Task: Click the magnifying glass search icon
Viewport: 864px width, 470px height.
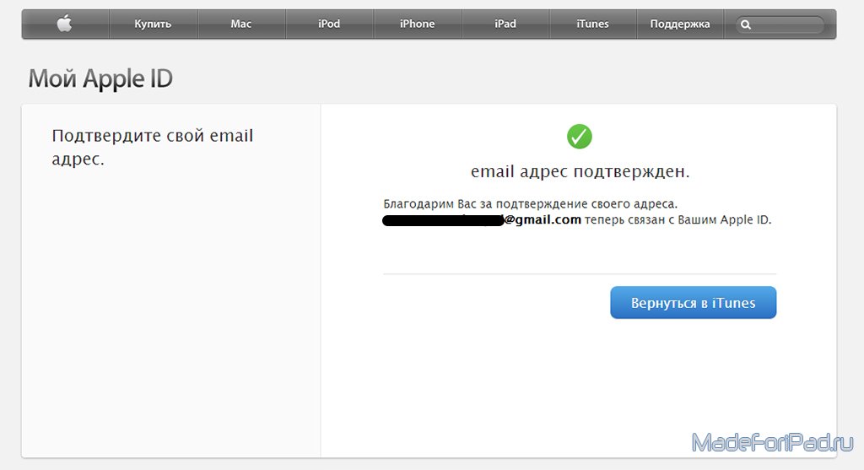Action: (x=746, y=25)
